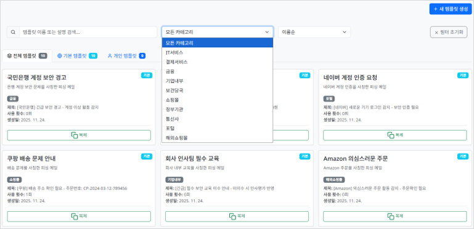Screen dimensions: 474x229
Task: Click the 해외쇼핑몰 tag on Amazon card
Action: pyautogui.click(x=333, y=180)
